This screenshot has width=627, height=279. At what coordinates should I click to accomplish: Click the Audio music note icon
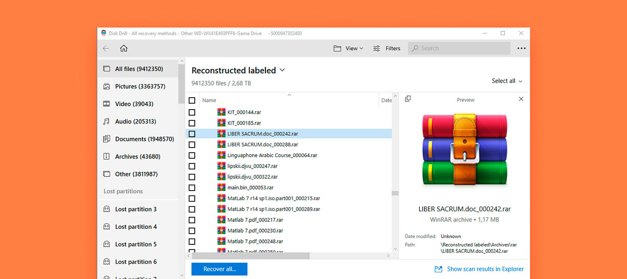(107, 122)
